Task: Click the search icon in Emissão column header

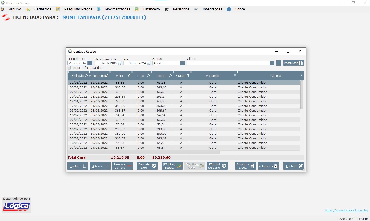Action: pos(86,76)
